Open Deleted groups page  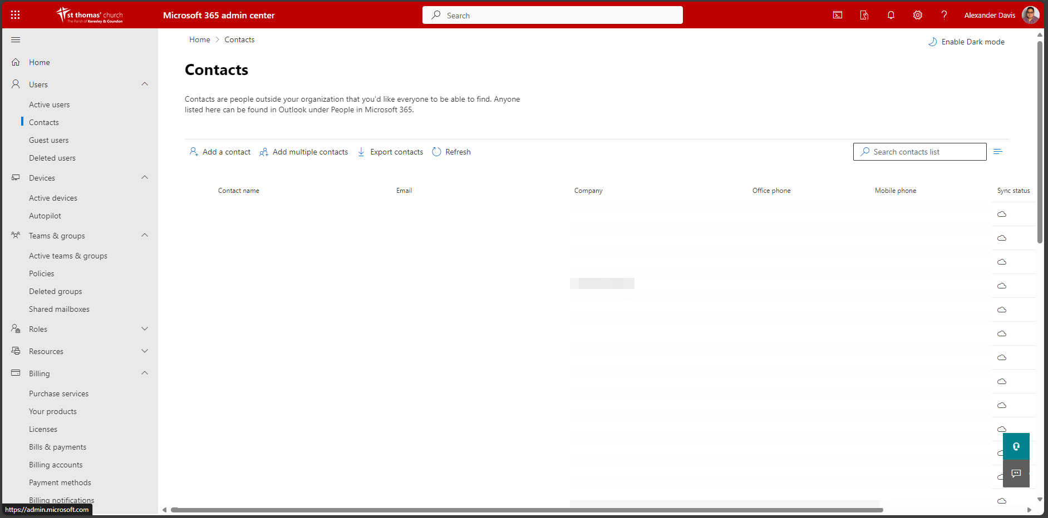click(x=56, y=291)
